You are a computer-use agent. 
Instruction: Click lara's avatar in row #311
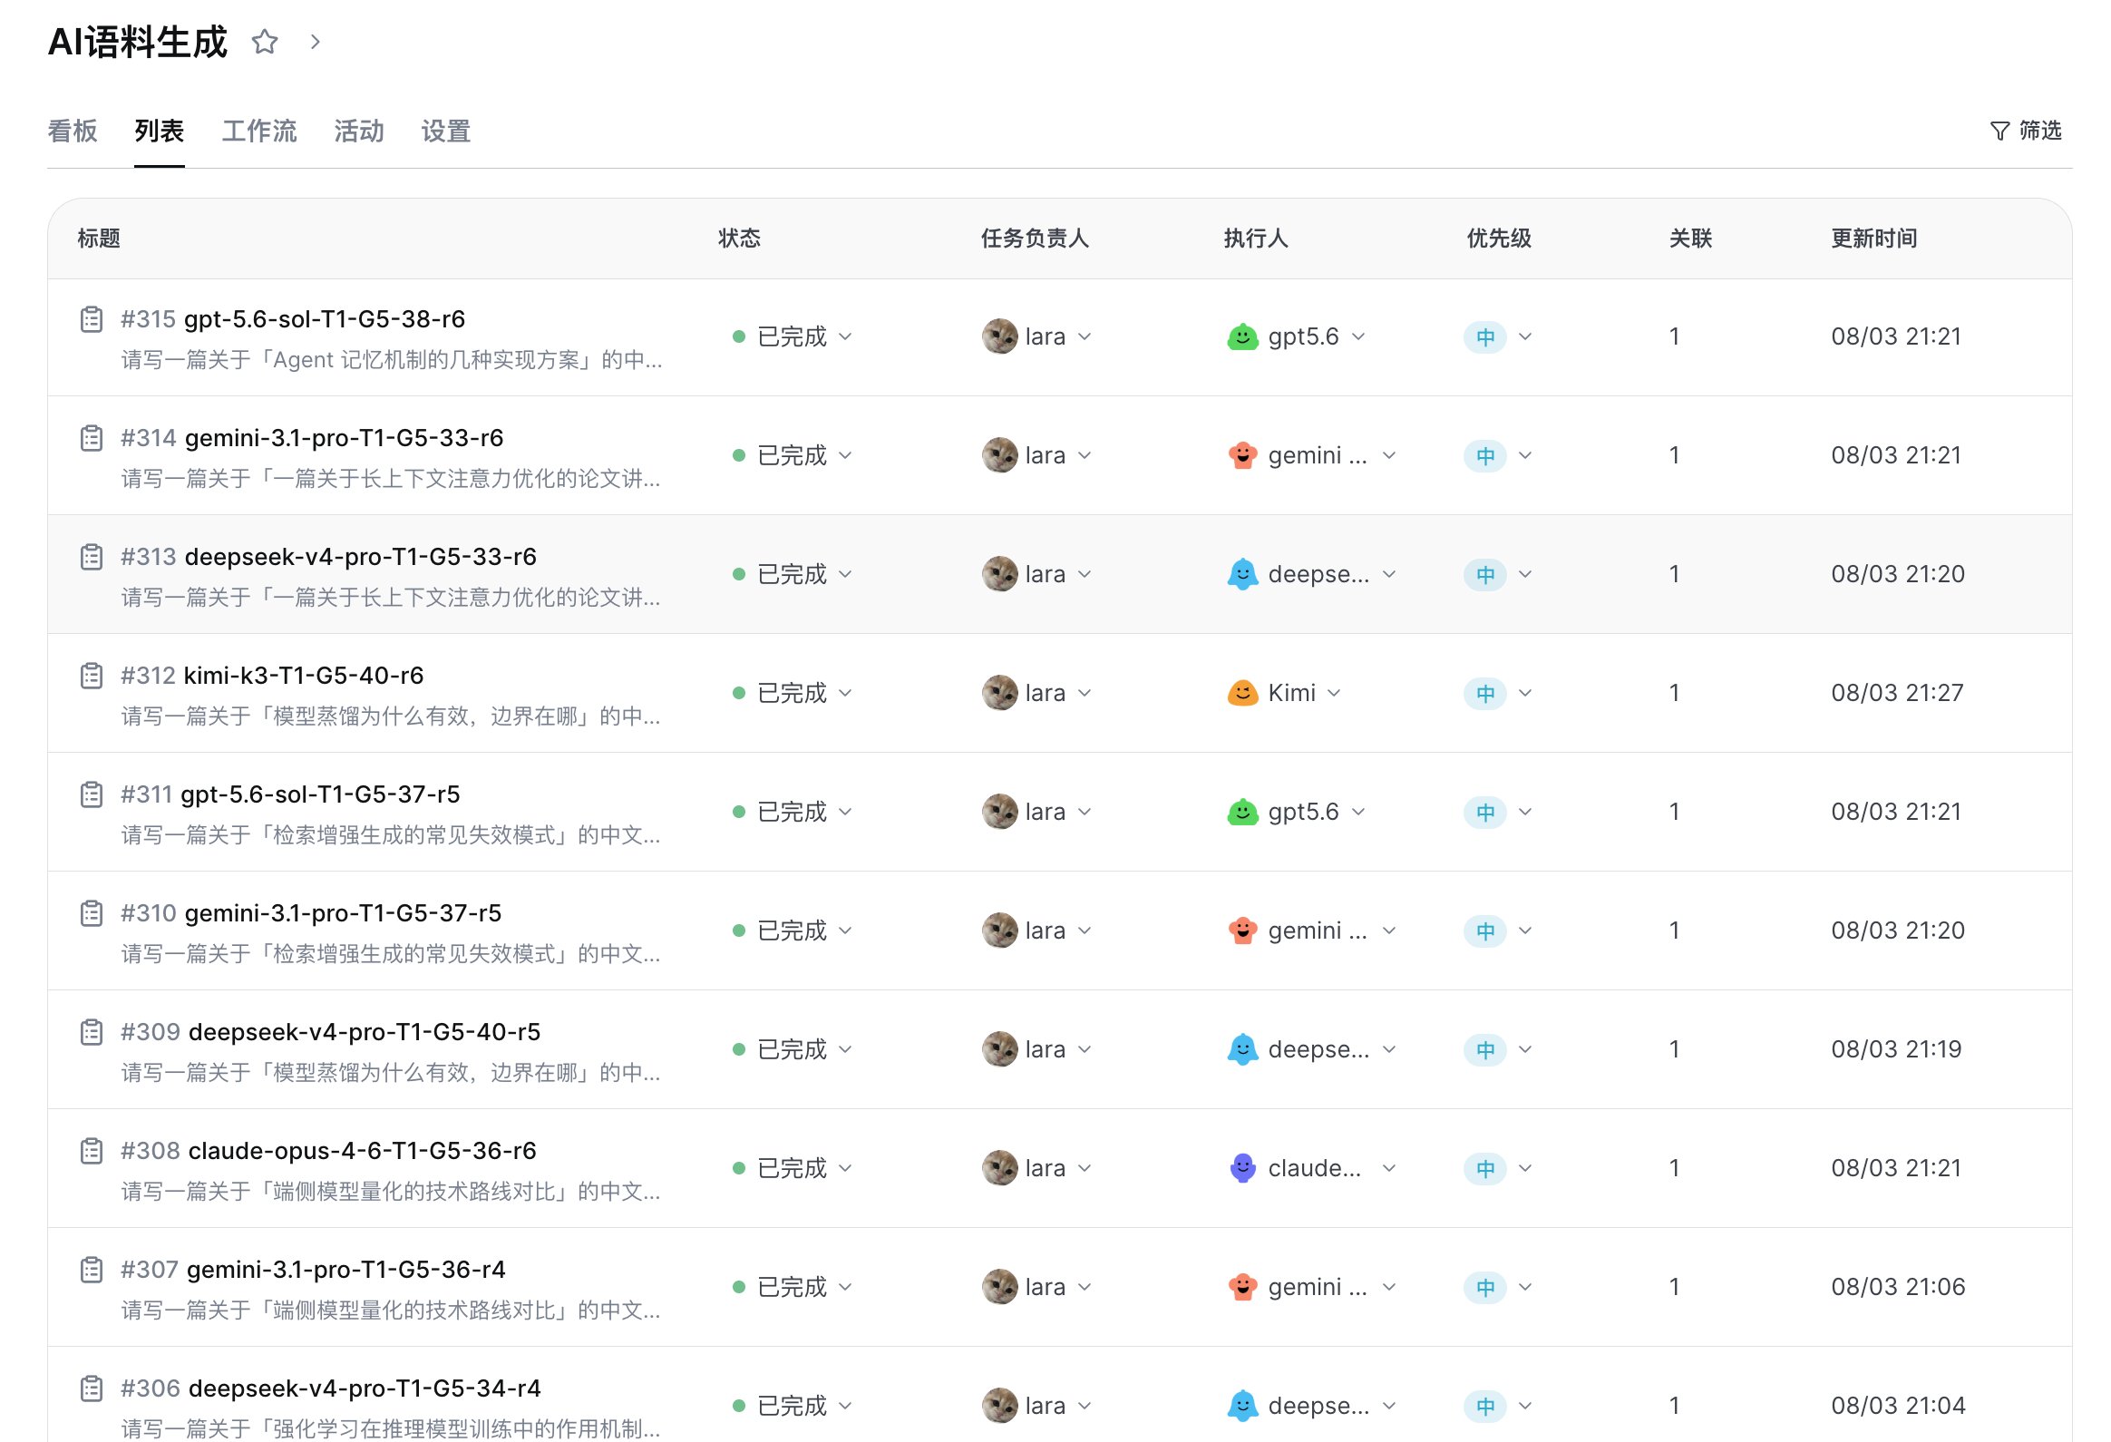click(x=999, y=812)
